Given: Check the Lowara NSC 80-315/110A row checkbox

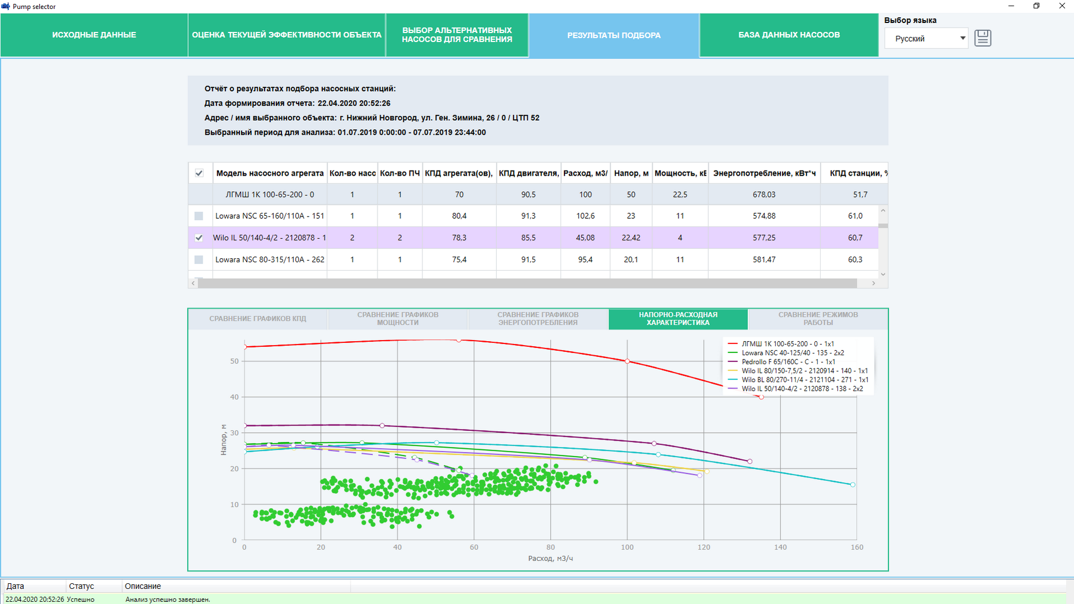Looking at the screenshot, I should (x=199, y=259).
